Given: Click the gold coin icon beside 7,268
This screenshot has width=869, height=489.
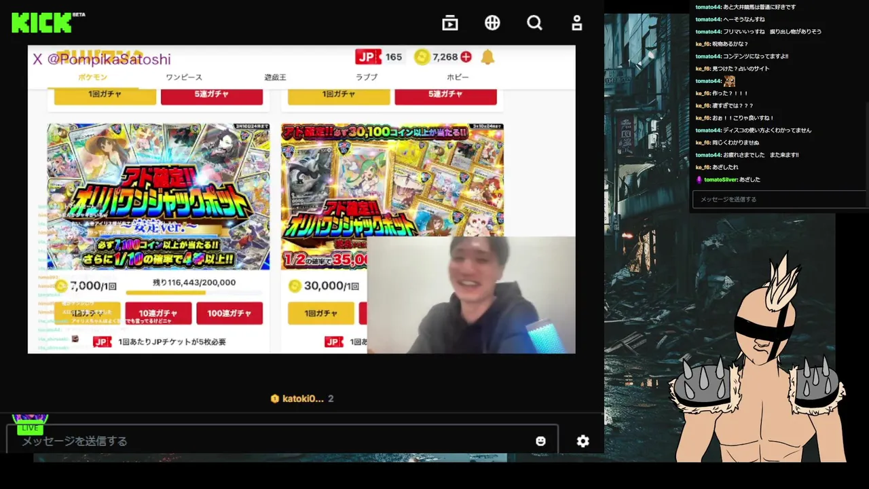Looking at the screenshot, I should (x=422, y=57).
